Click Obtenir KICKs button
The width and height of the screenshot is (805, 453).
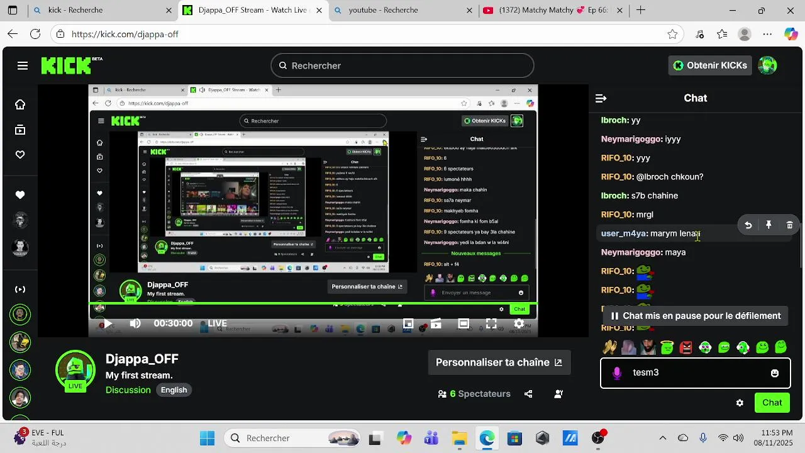point(710,65)
